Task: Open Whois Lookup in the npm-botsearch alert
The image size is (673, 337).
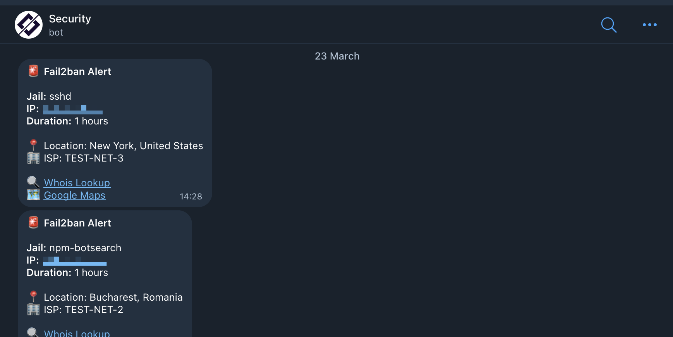Action: tap(77, 333)
